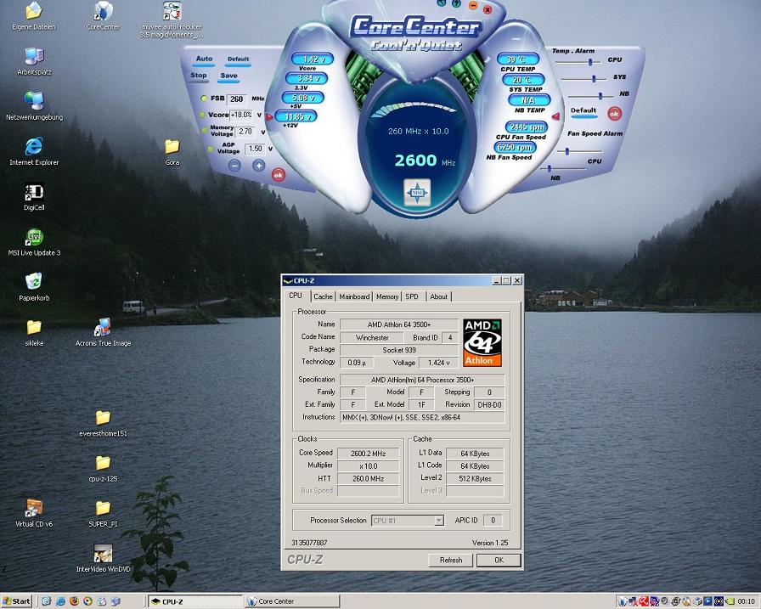Click the Core Center help question mark icon
This screenshot has width=761, height=609.
(456, 3)
